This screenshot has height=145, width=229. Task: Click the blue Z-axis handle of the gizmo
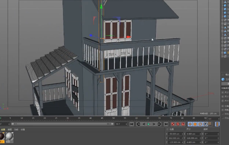click(91, 35)
